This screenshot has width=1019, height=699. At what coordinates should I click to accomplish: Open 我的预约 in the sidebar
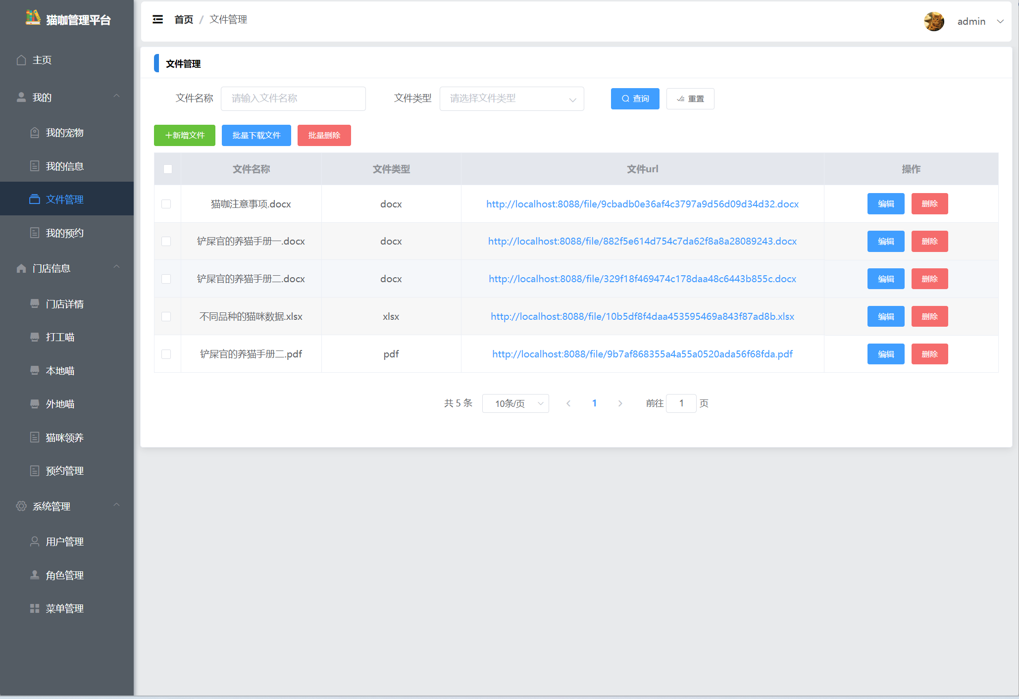coord(64,233)
